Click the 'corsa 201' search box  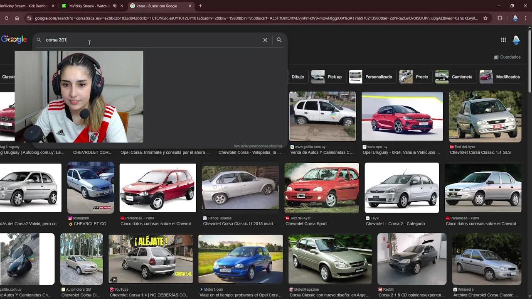click(x=152, y=40)
